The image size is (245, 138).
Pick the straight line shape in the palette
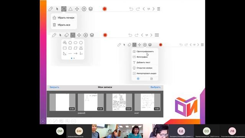[70, 54]
